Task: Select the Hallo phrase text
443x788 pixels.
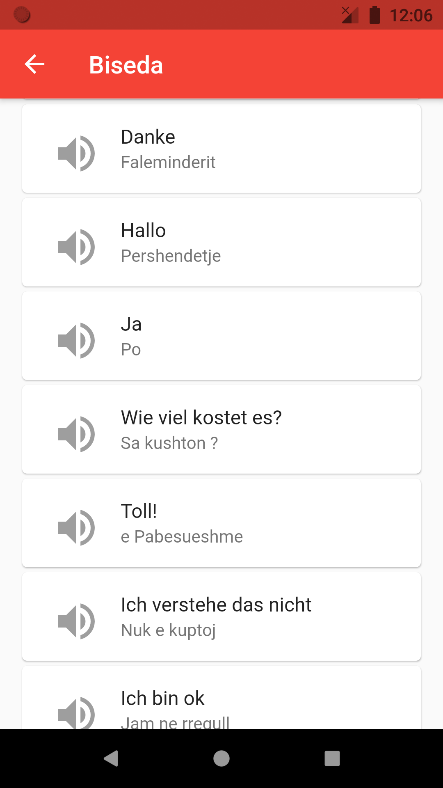Action: point(144,231)
